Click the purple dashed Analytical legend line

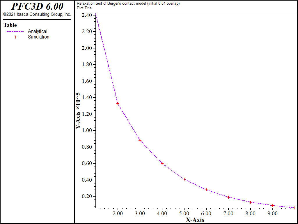[15, 32]
